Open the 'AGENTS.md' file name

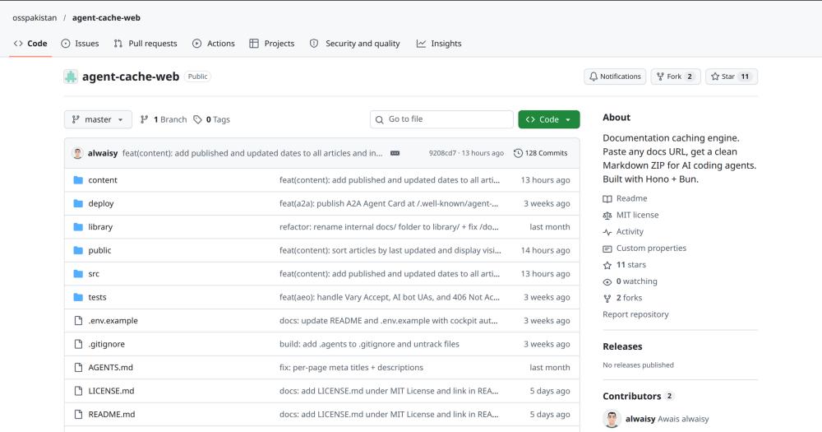coord(111,368)
